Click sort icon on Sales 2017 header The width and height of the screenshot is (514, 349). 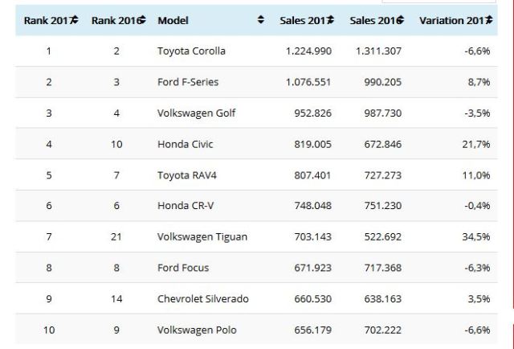click(x=331, y=19)
